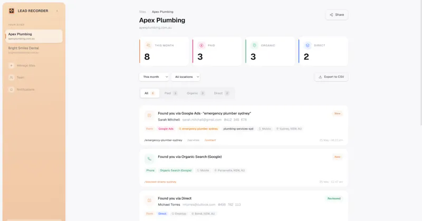Image resolution: width=422 pixels, height=221 pixels.
Task: Open the This month dropdown
Action: coord(154,77)
